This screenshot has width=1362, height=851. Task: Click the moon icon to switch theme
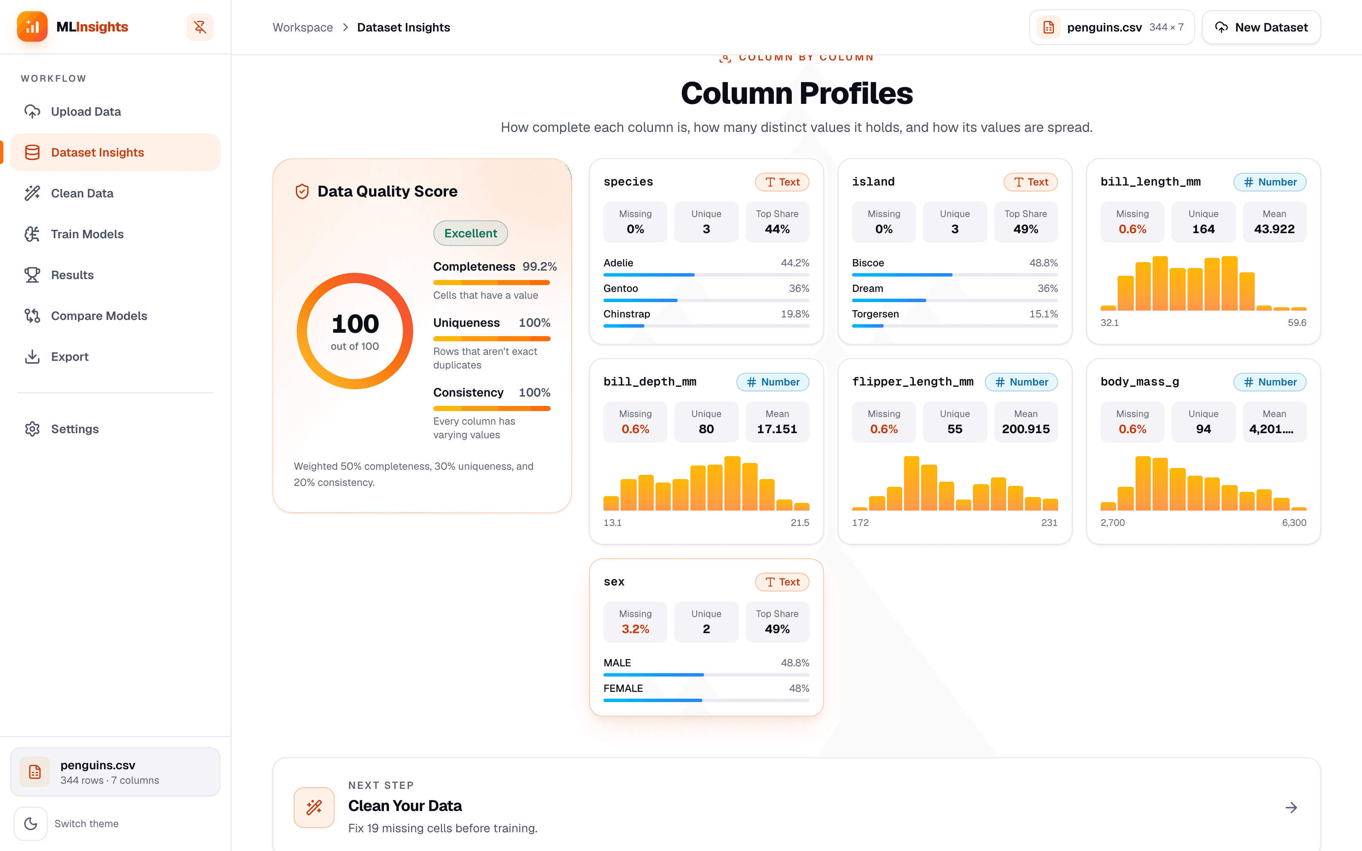point(30,823)
